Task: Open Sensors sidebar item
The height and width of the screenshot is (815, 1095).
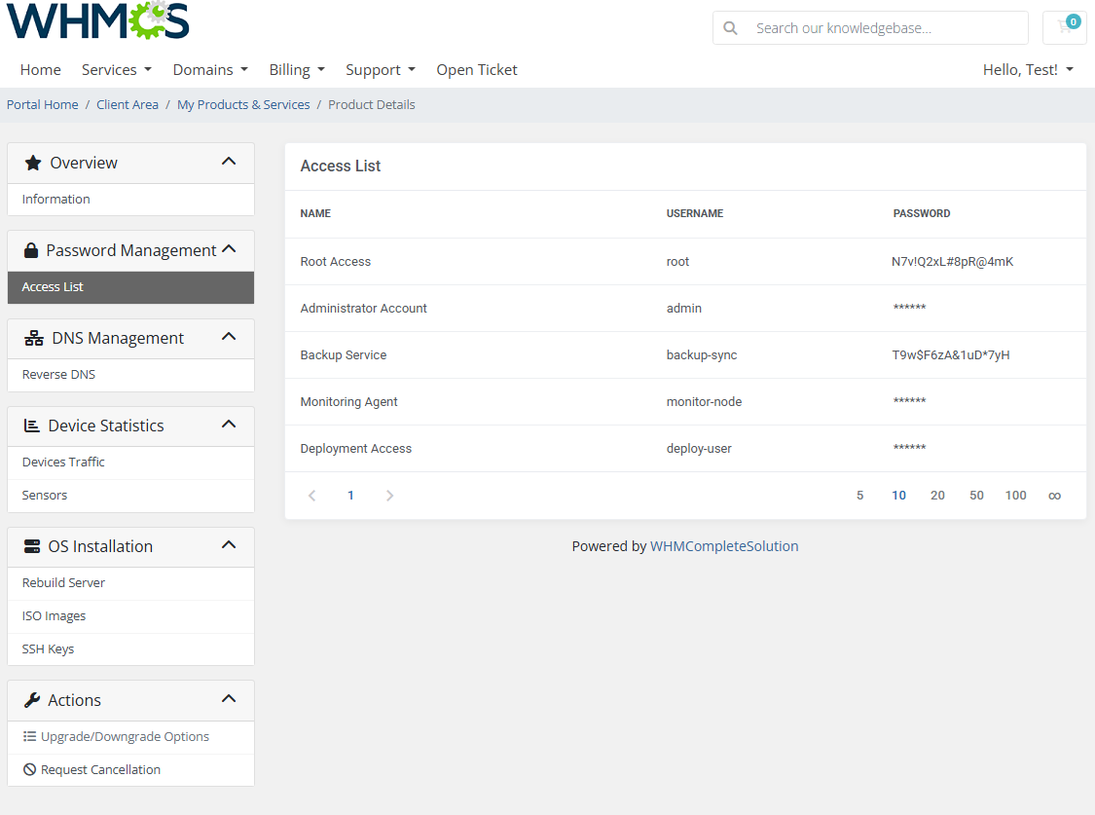Action: click(x=130, y=496)
